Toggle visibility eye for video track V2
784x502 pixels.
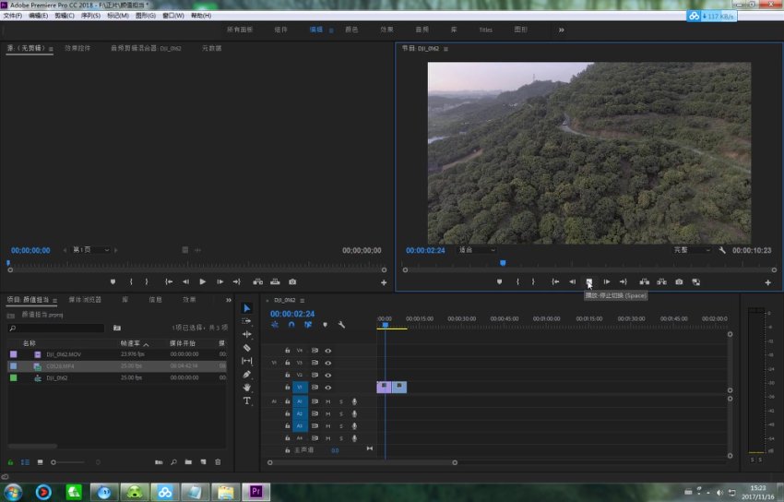(327, 376)
